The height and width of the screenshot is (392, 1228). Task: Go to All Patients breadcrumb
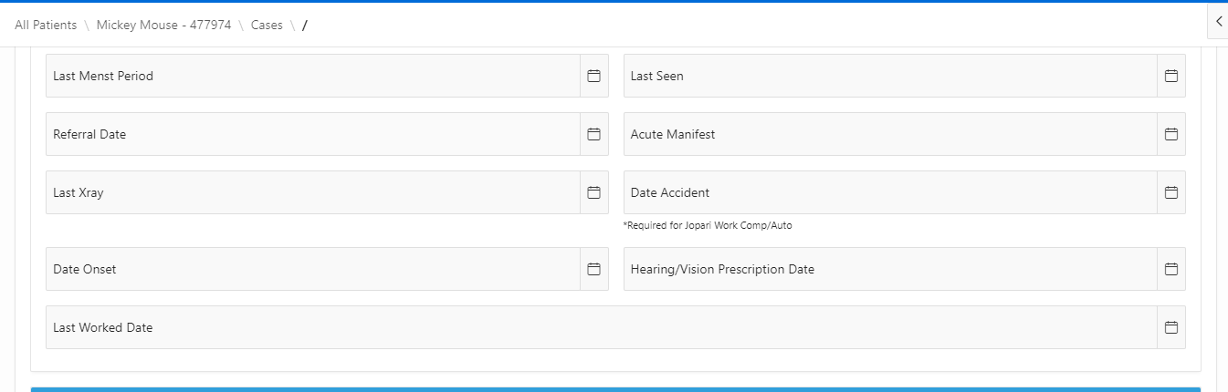click(46, 25)
